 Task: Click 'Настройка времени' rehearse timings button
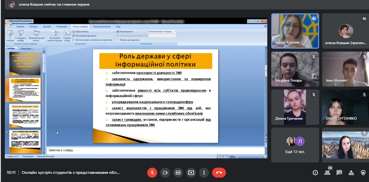point(84,36)
